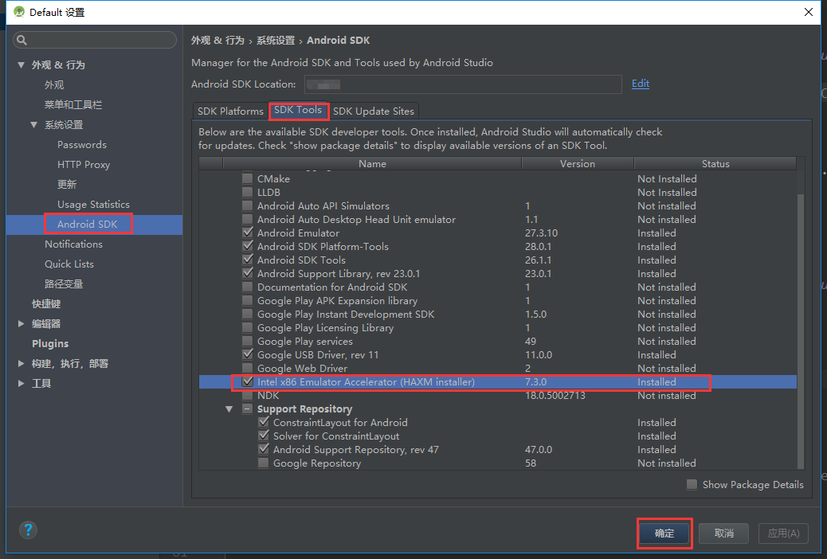This screenshot has width=827, height=559.
Task: Check the Google Play services checkbox
Action: pyautogui.click(x=247, y=341)
